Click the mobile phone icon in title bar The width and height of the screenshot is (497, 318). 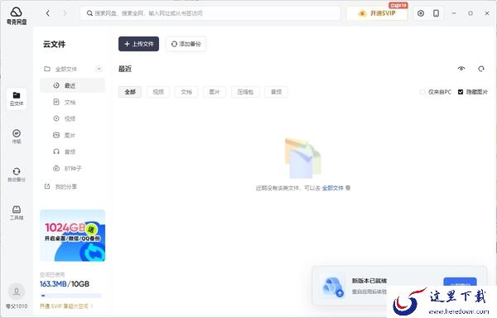coord(437,13)
